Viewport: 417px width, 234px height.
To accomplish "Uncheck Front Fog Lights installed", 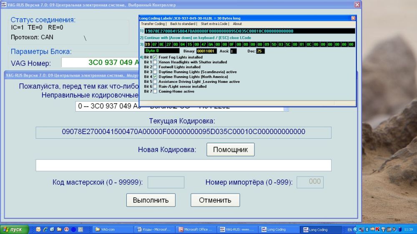I will click(x=155, y=57).
